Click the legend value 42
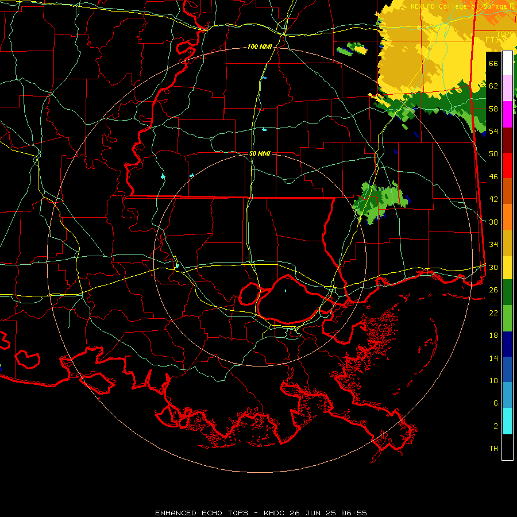The width and height of the screenshot is (517, 517). 493,199
